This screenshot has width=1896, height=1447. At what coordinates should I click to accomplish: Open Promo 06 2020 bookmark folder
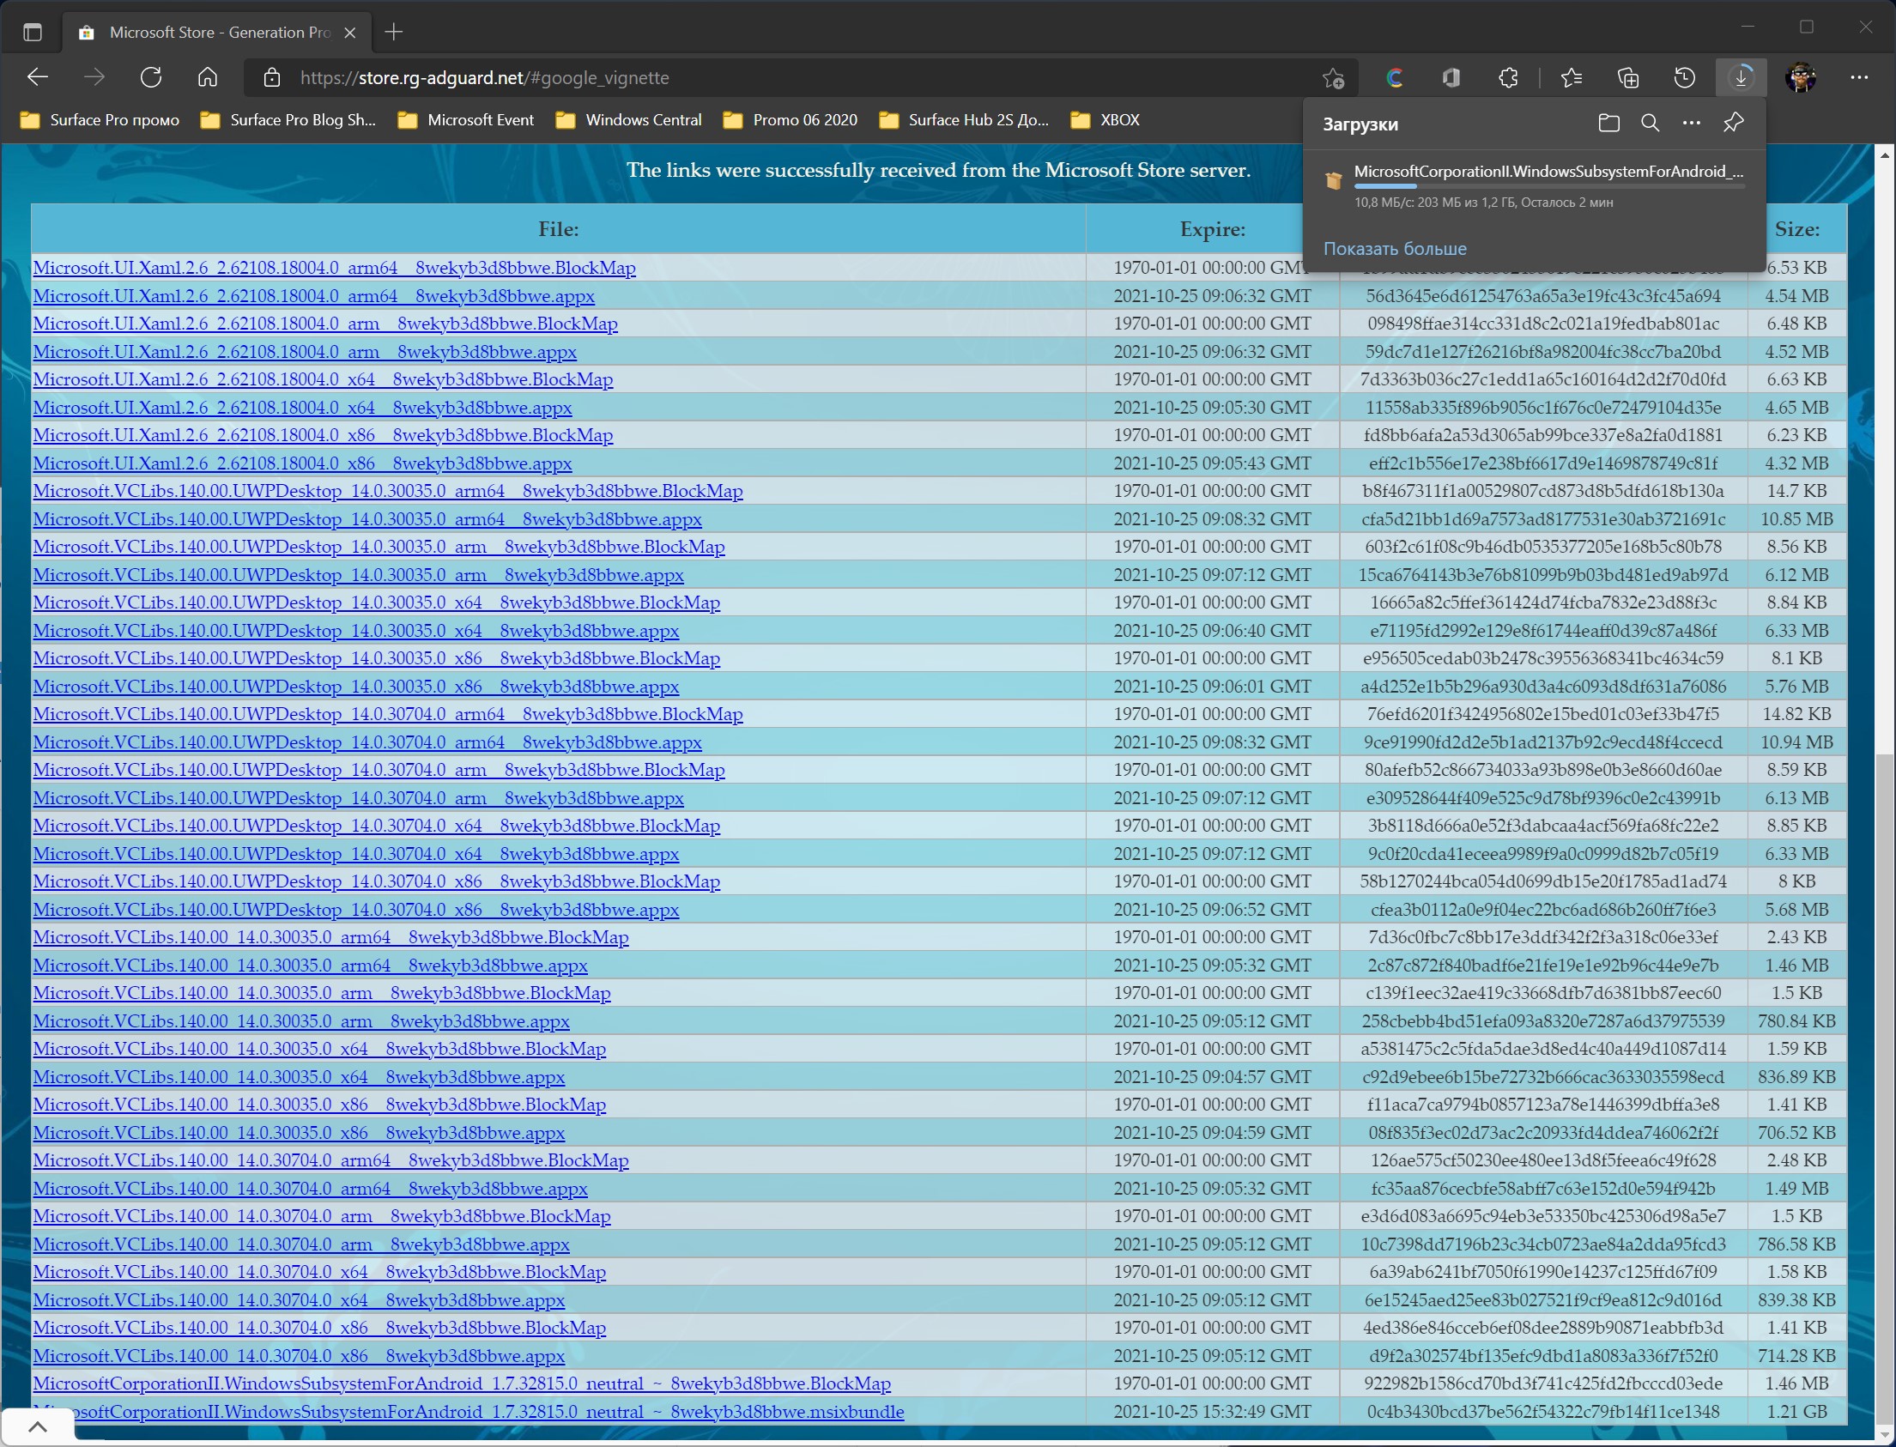(x=791, y=119)
